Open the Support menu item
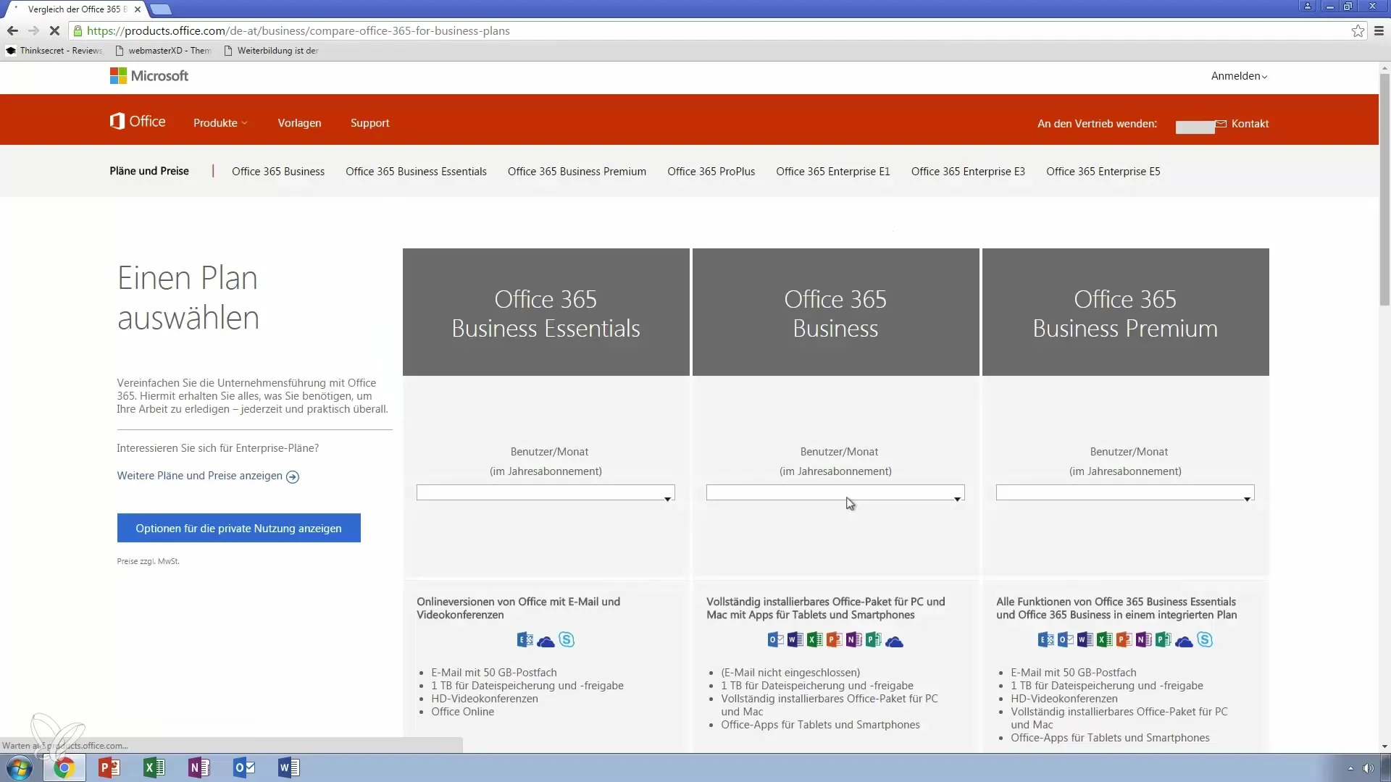The image size is (1391, 782). pyautogui.click(x=370, y=123)
